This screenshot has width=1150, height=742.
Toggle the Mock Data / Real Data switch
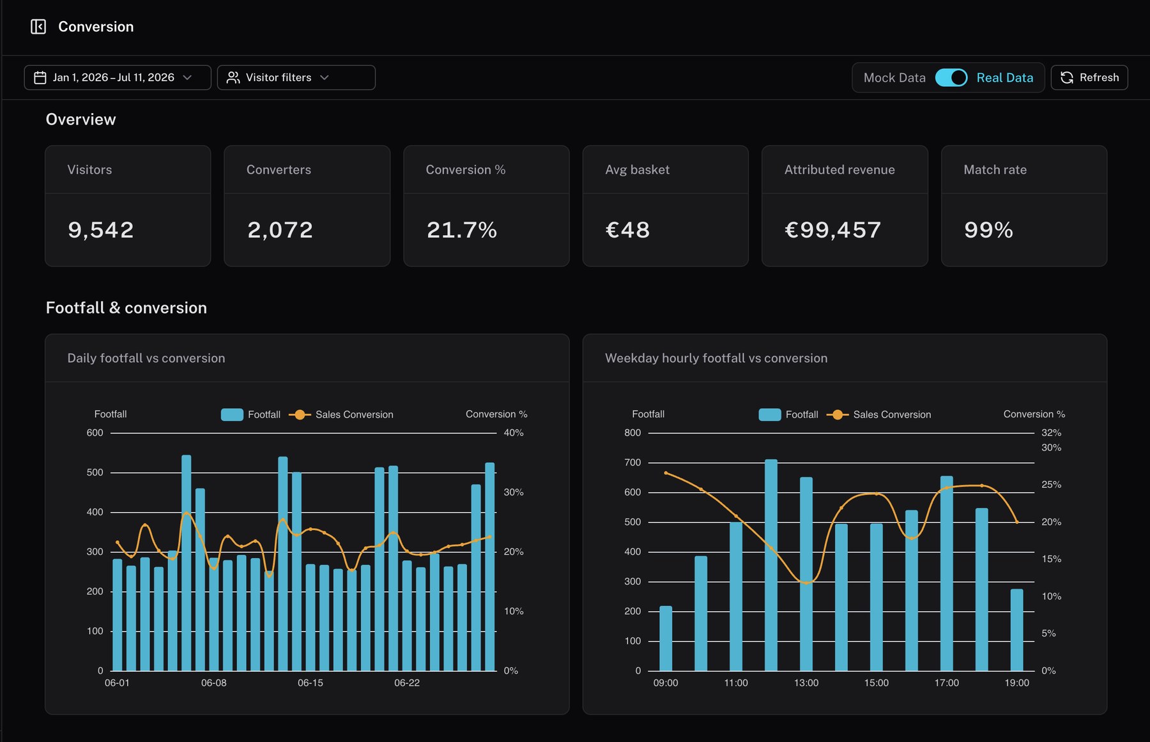pyautogui.click(x=951, y=78)
